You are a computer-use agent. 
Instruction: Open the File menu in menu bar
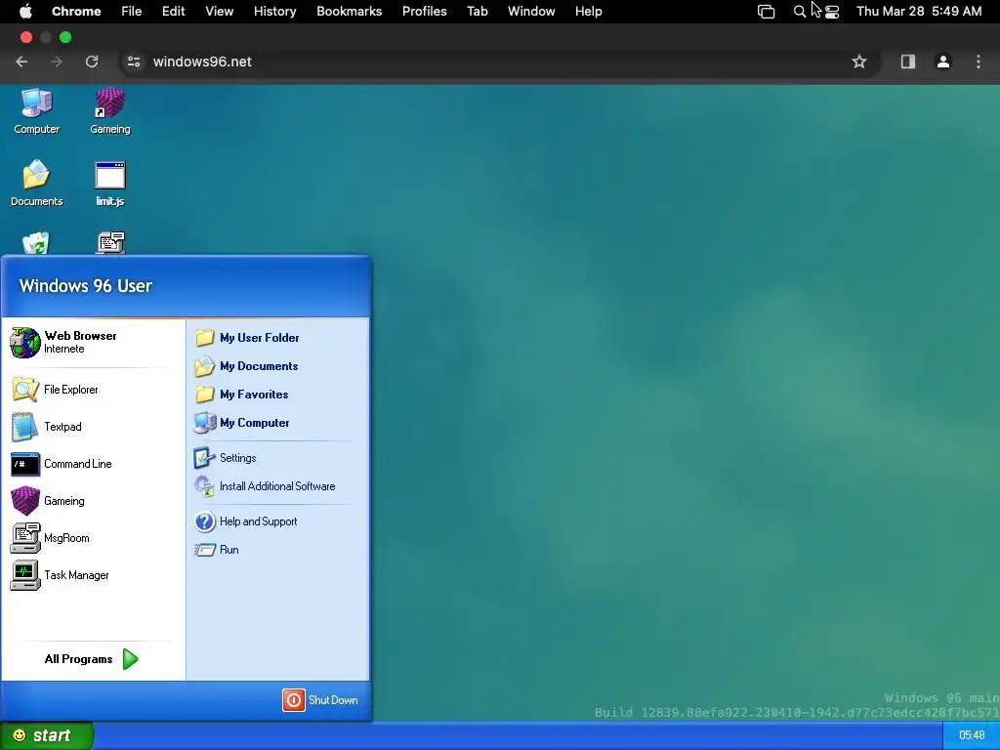132,12
